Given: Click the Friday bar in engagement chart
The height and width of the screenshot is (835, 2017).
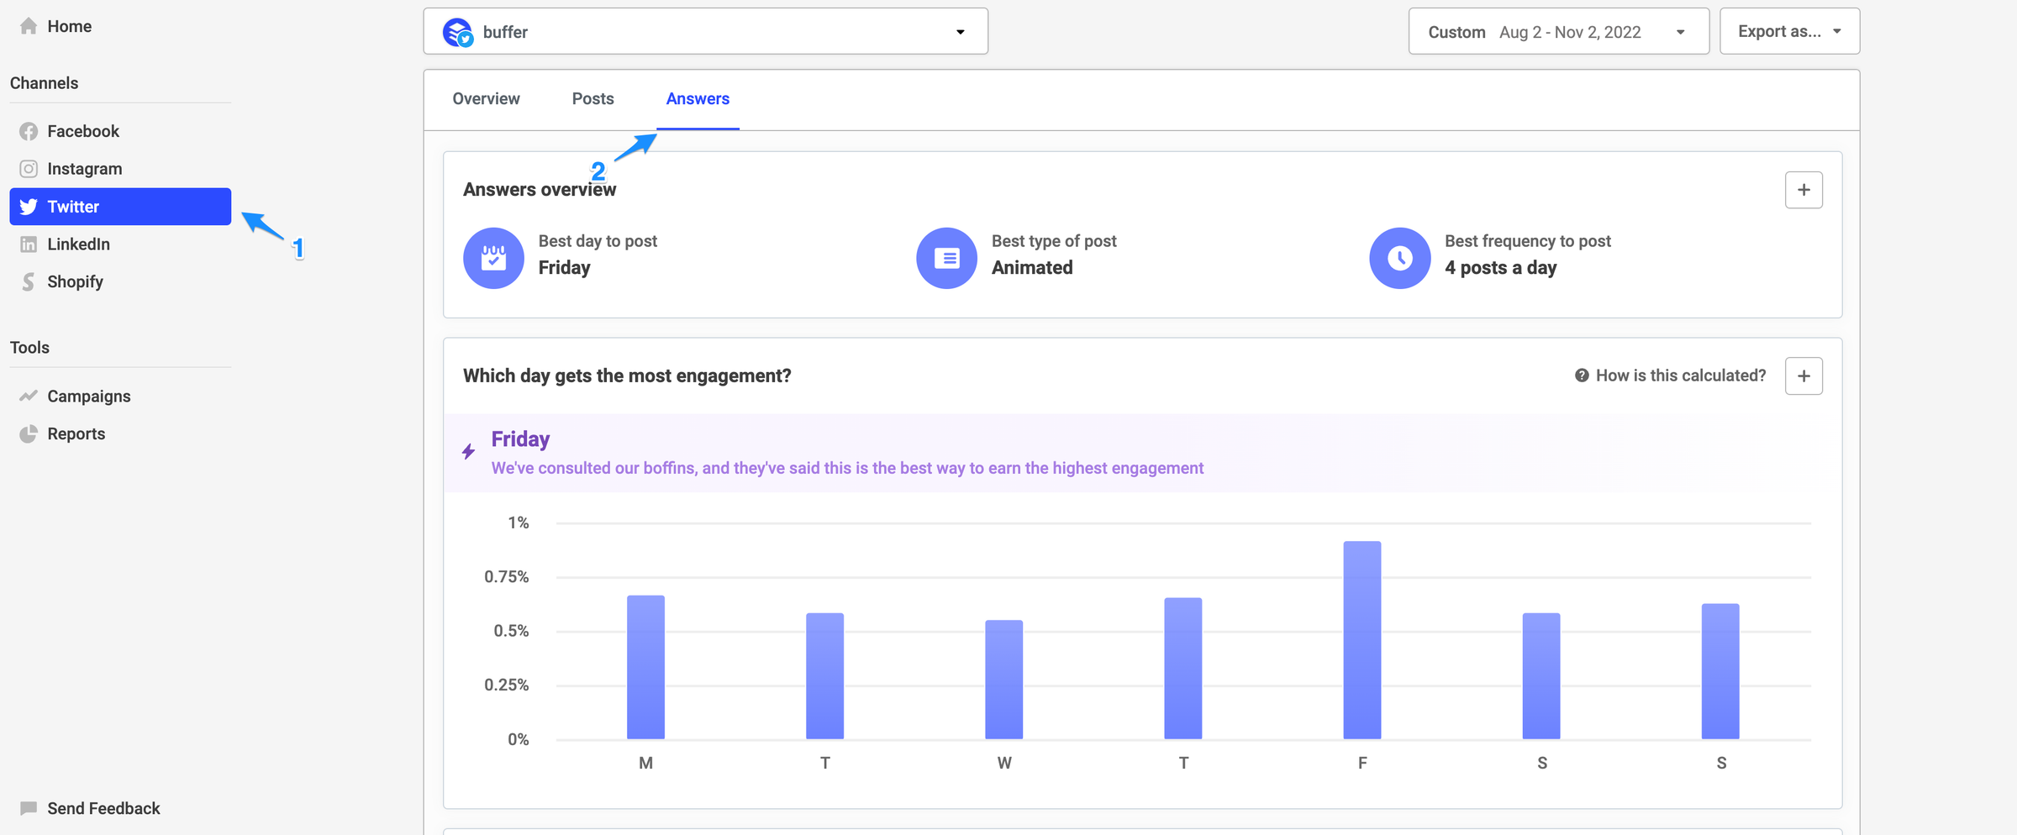Looking at the screenshot, I should click(1361, 640).
